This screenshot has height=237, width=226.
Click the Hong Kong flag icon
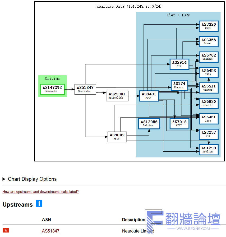pos(6,231)
